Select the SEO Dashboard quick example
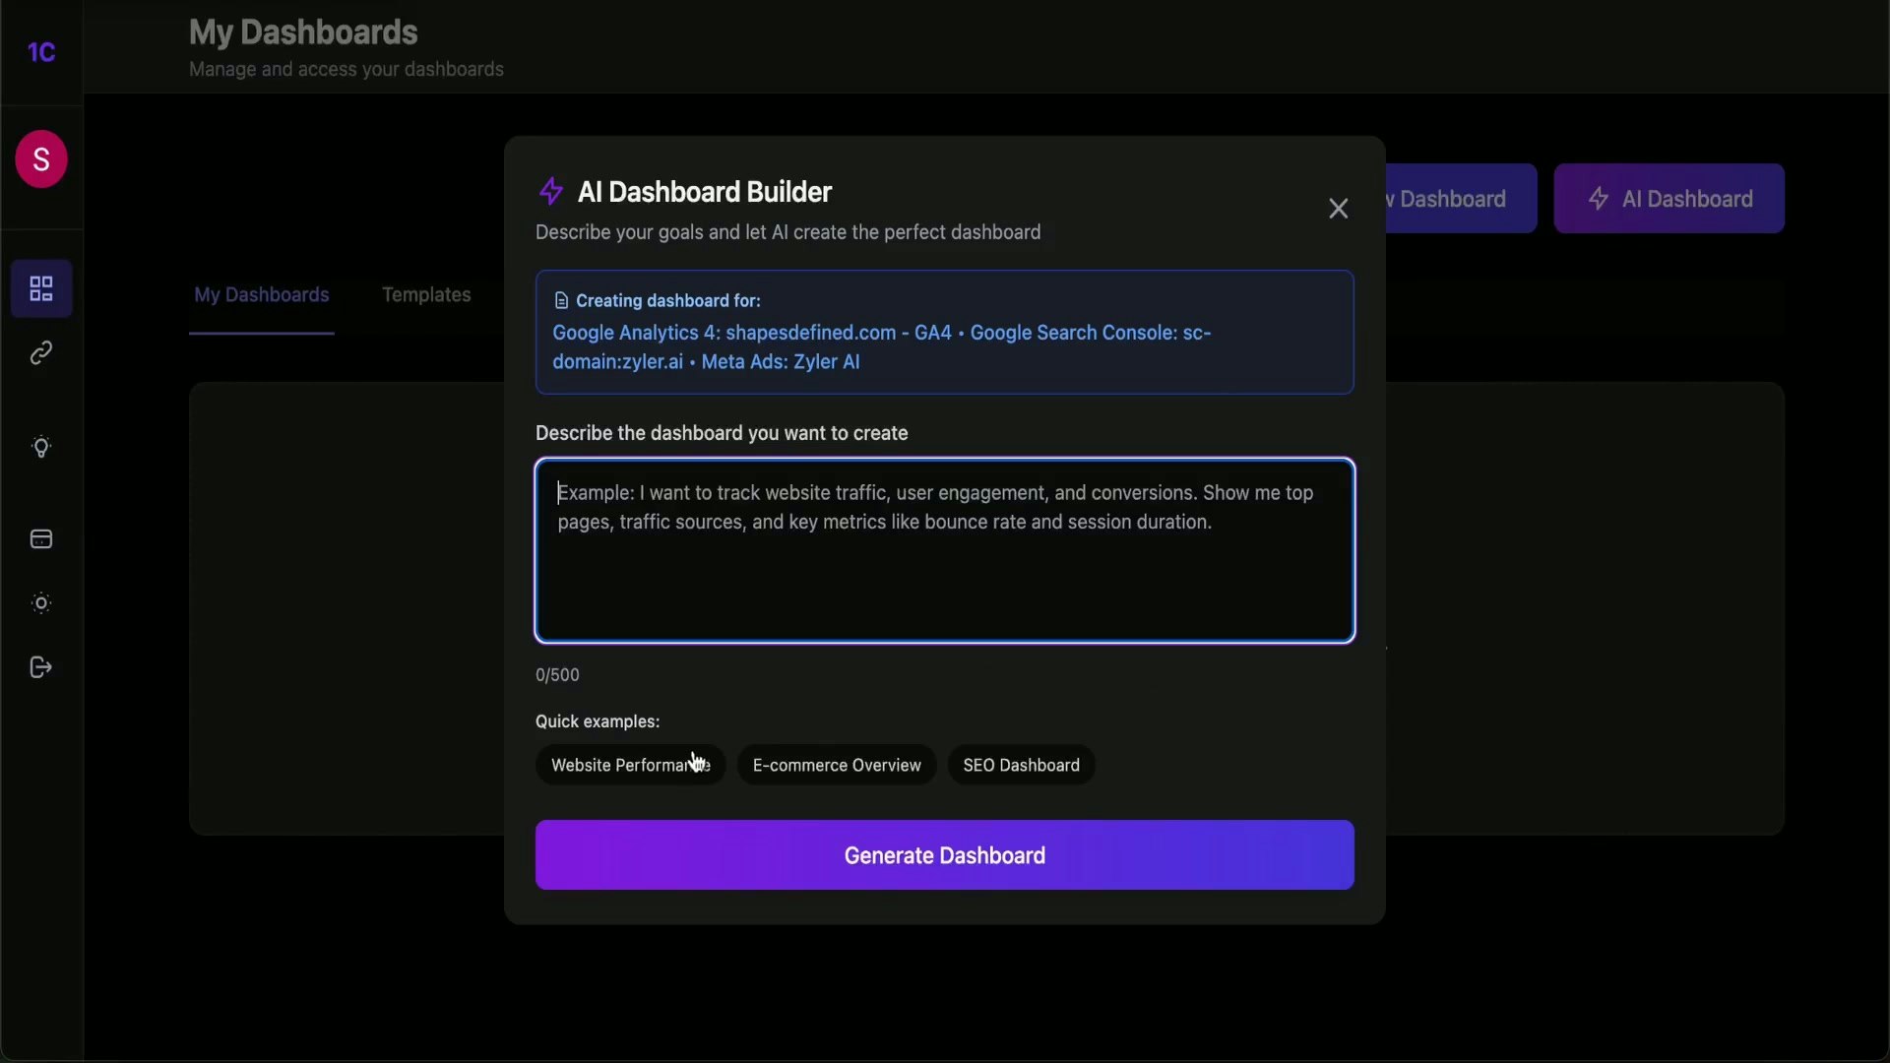Screen dimensions: 1890x1063 point(1021,766)
